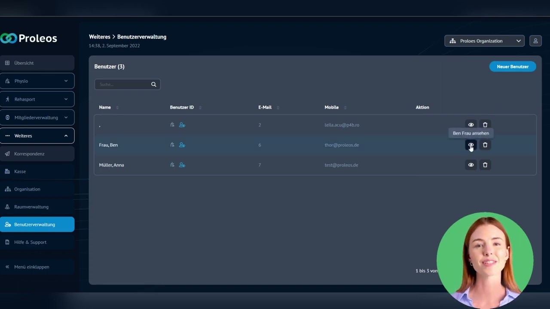550x309 pixels.
Task: Click the double-chevron collapse icon
Action: (7, 267)
